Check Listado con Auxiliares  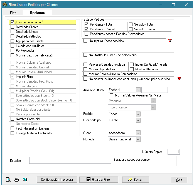pos(12,46)
